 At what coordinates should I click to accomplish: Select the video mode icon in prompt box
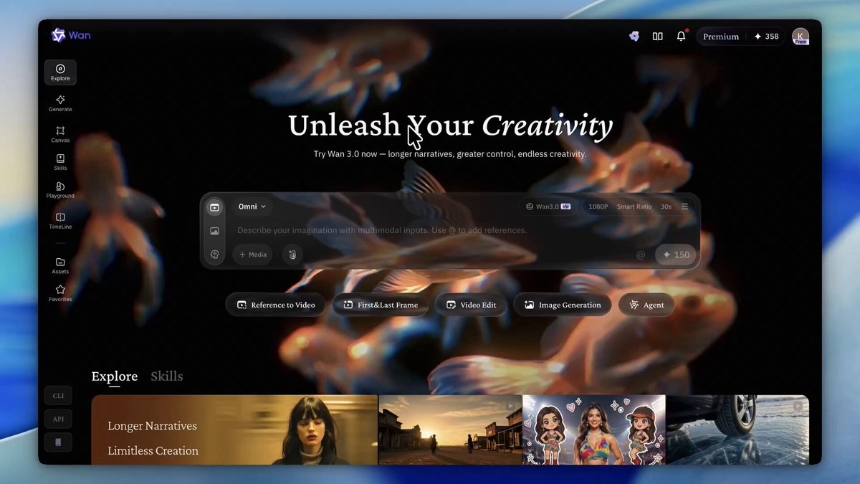tap(214, 207)
